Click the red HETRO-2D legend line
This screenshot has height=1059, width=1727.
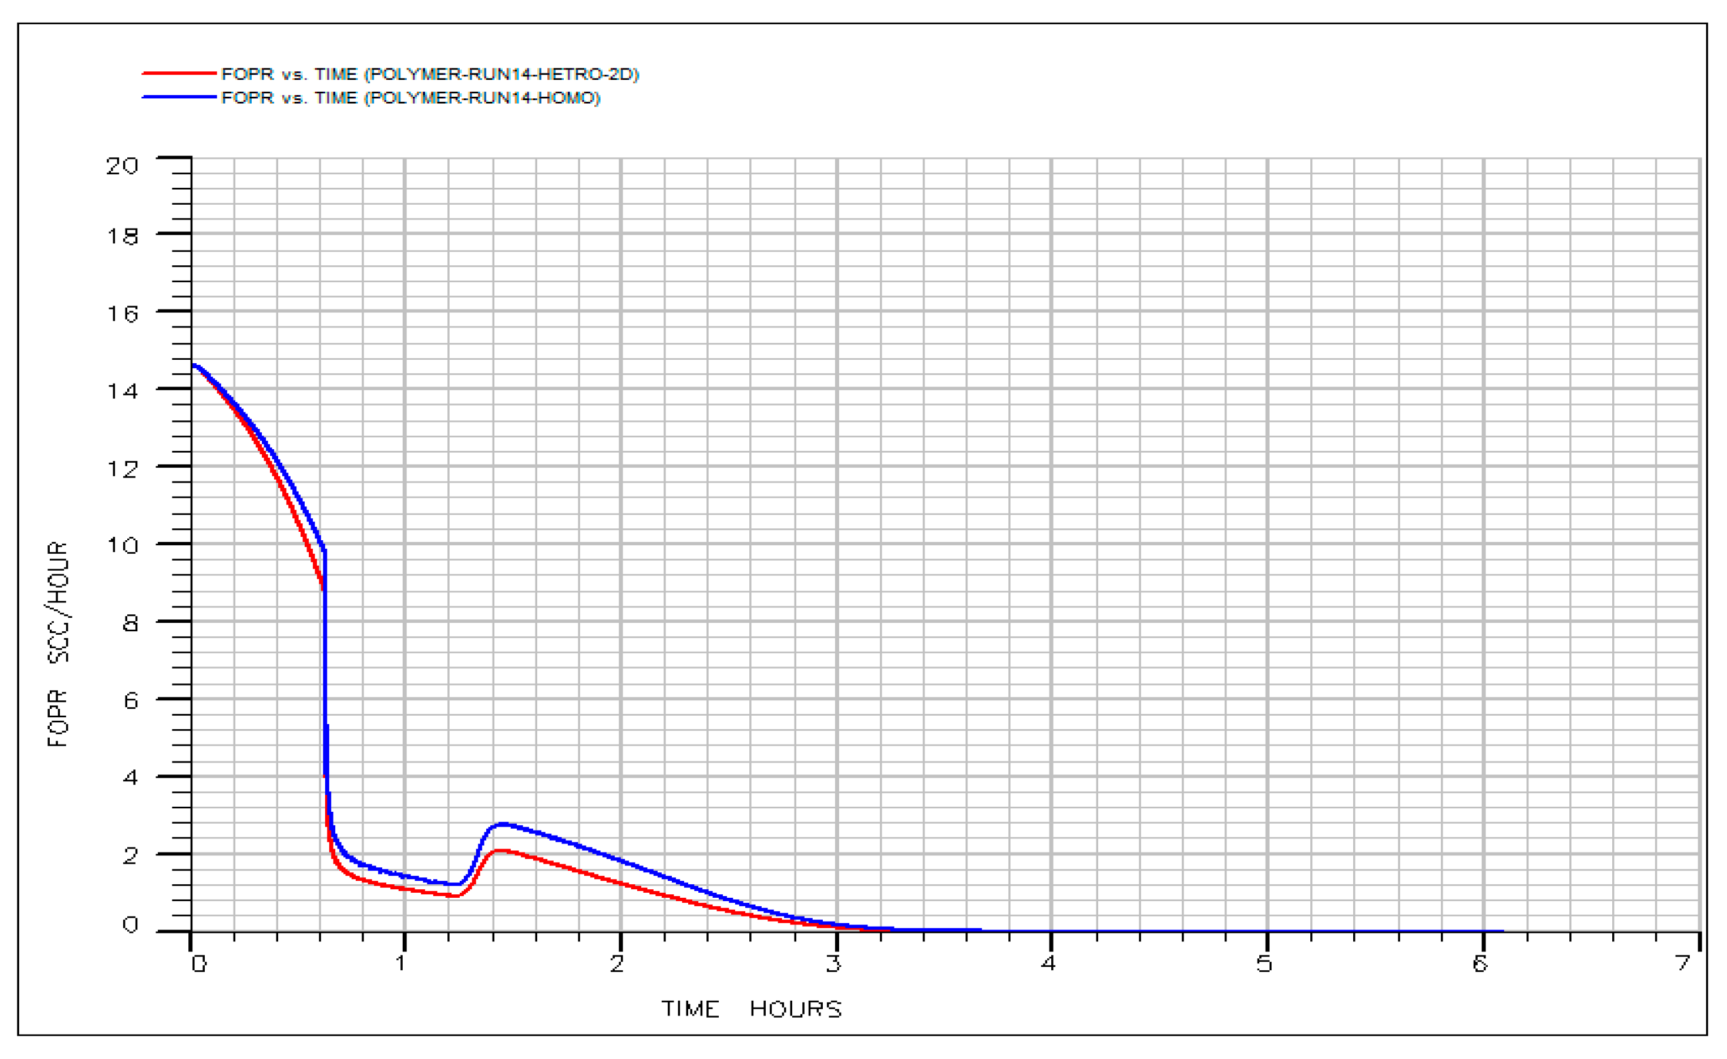tap(179, 73)
